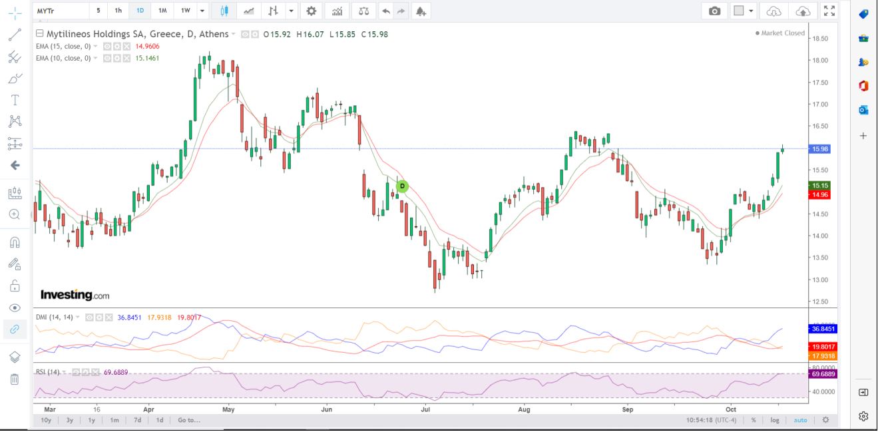This screenshot has width=878, height=432.
Task: Switch to the 1W interval
Action: click(185, 11)
